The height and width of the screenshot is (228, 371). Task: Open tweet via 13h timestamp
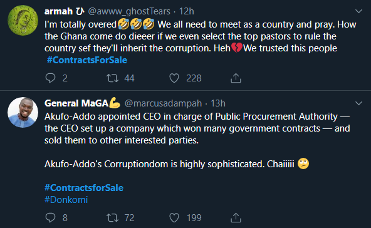[x=218, y=103]
